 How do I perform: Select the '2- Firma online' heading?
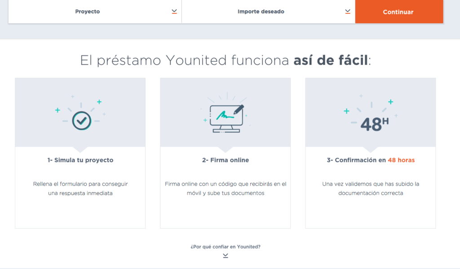click(226, 160)
